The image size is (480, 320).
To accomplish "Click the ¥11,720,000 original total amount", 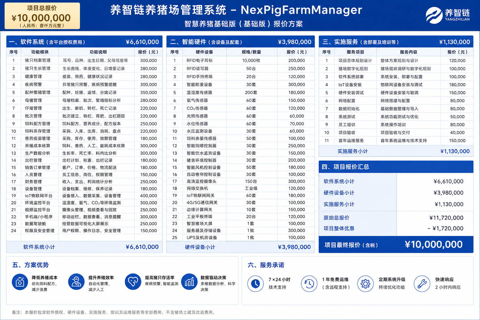I will (x=447, y=218).
